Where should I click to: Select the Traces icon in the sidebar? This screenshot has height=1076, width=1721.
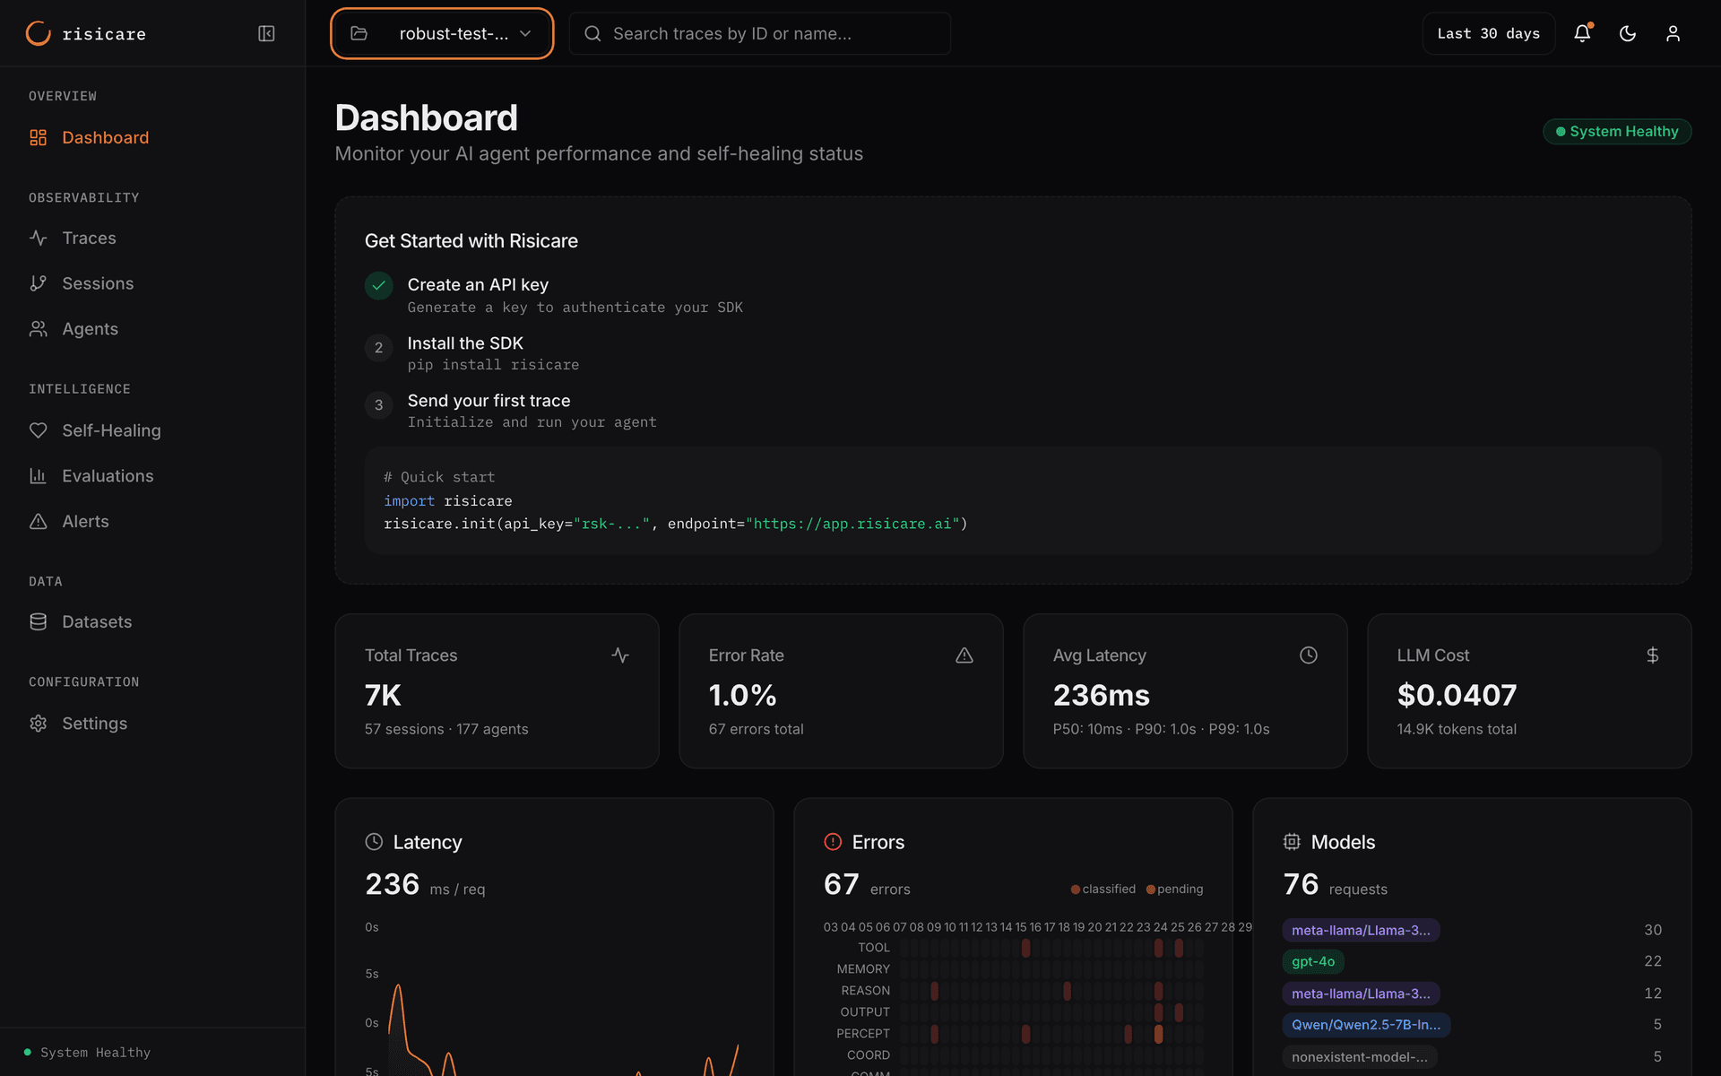click(39, 238)
